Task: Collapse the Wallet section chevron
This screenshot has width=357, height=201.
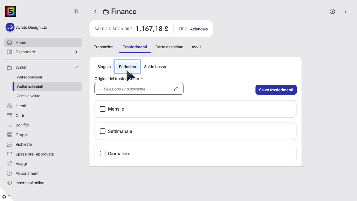Action: click(76, 67)
